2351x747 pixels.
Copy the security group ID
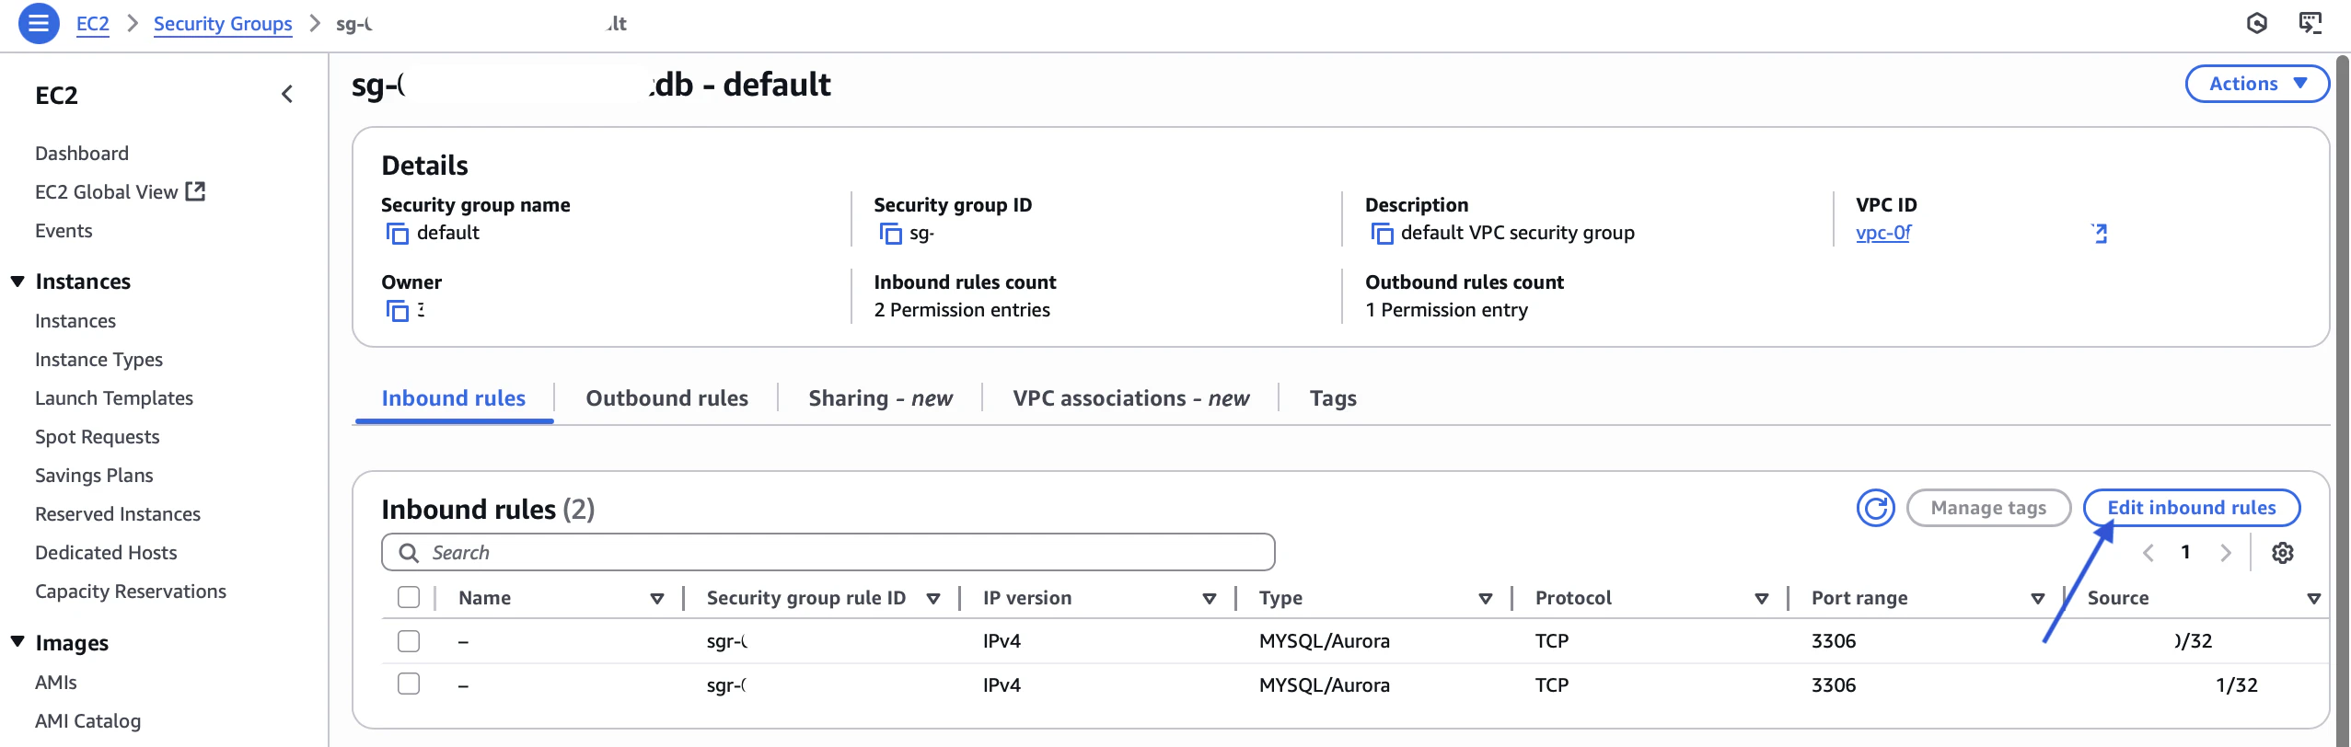[890, 234]
